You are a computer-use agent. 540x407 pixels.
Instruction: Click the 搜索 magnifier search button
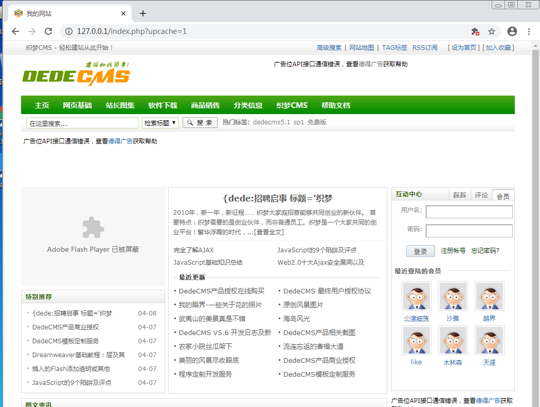200,123
